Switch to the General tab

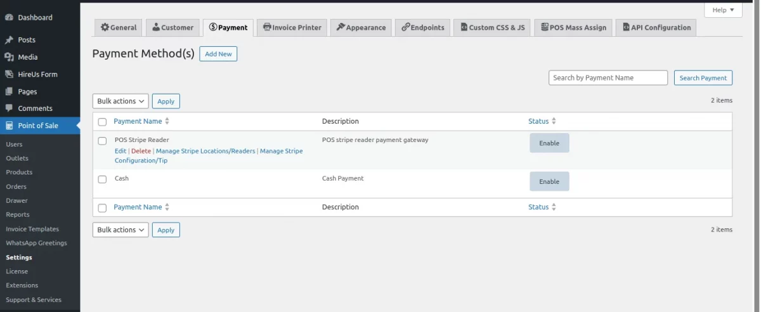[x=119, y=27]
